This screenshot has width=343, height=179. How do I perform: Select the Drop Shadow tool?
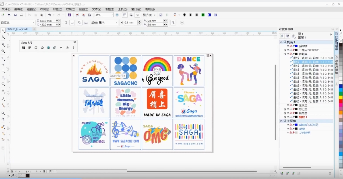tap(3, 113)
